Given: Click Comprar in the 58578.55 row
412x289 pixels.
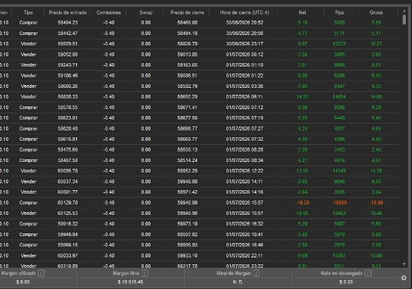Looking at the screenshot, I should (28, 108).
